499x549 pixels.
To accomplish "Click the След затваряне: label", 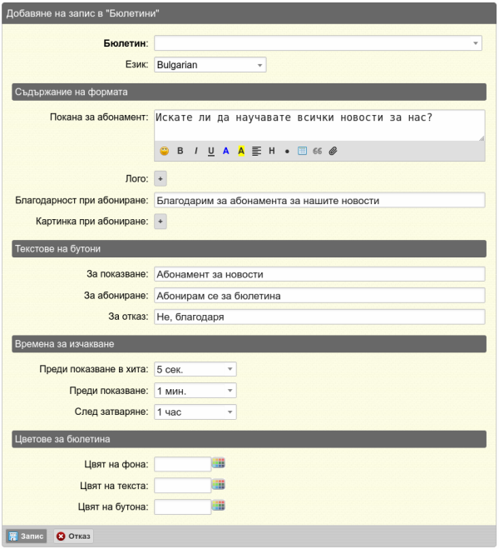I will 111,412.
